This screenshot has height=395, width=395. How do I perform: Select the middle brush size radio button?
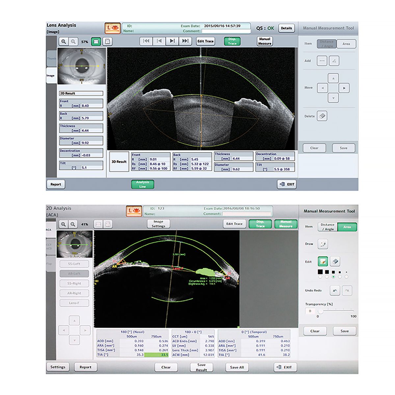[x=333, y=277]
